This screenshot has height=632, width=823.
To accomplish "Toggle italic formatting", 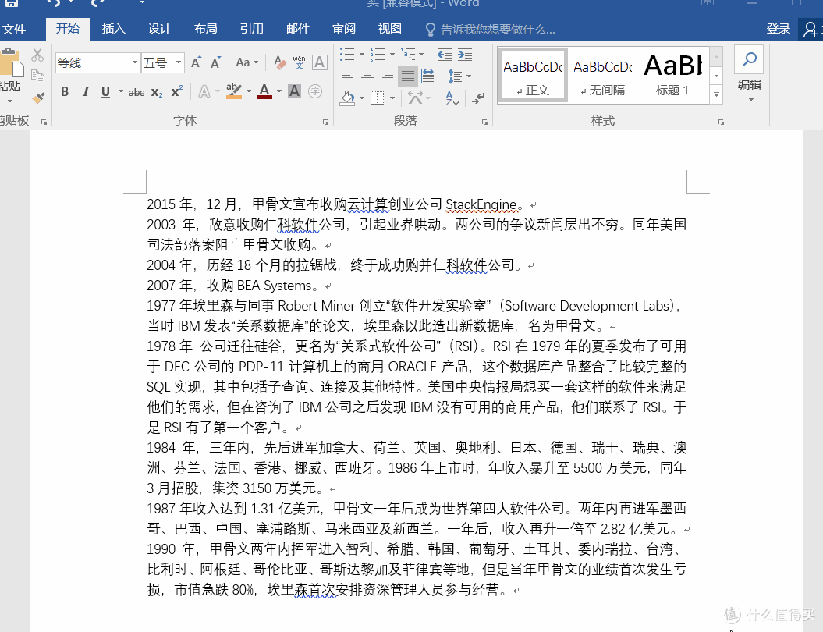I will (x=86, y=91).
